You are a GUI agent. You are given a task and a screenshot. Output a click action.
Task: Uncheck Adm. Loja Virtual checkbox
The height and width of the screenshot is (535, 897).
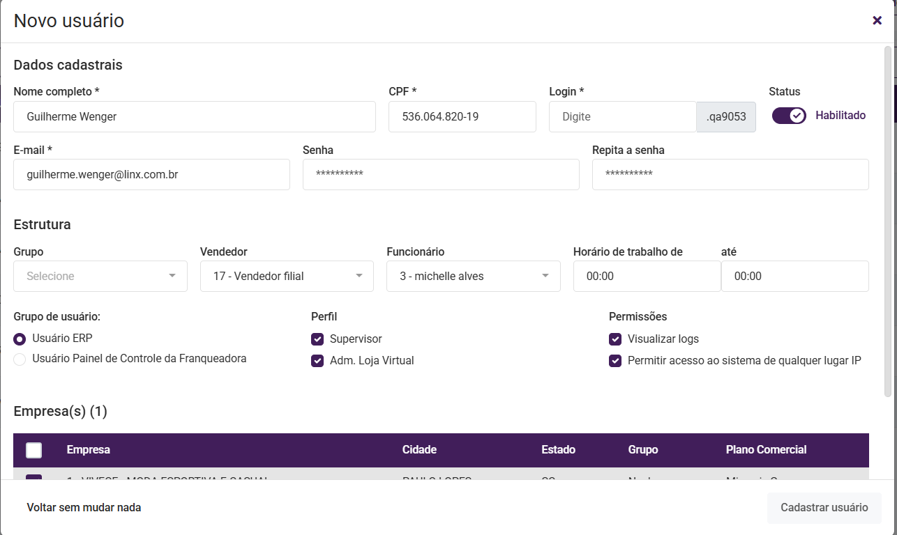point(317,361)
